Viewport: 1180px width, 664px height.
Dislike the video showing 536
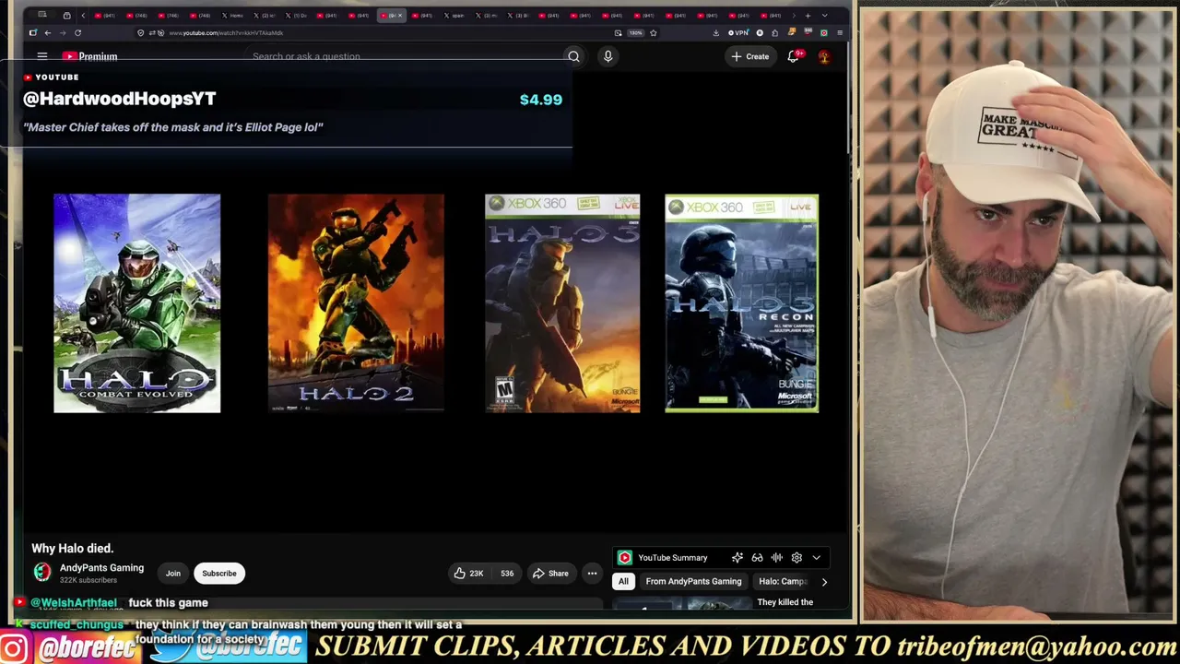coord(506,574)
